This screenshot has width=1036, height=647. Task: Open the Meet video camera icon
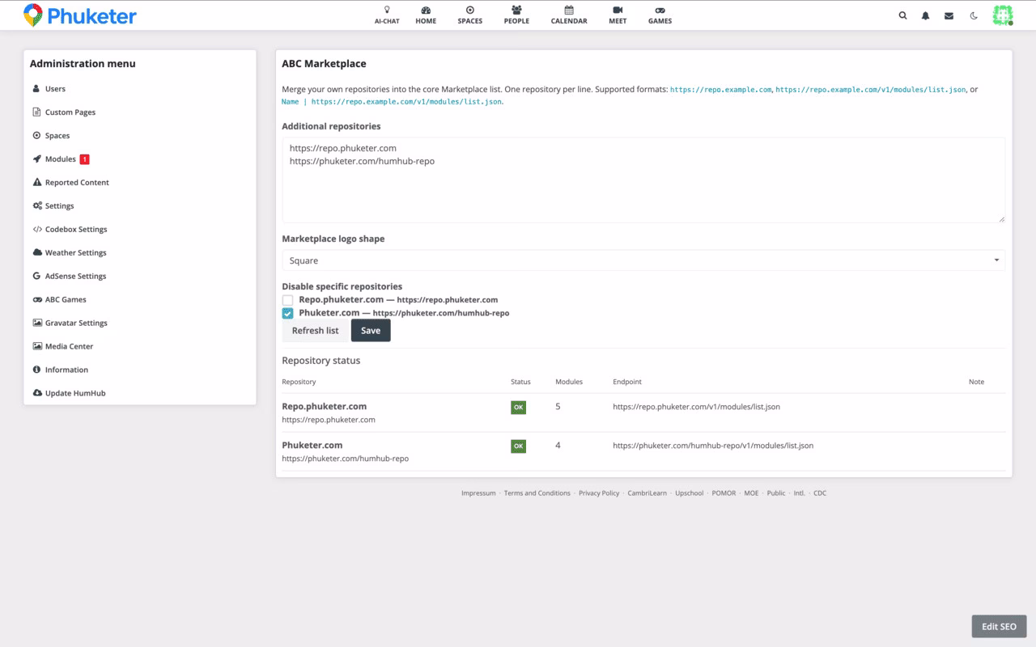[618, 10]
